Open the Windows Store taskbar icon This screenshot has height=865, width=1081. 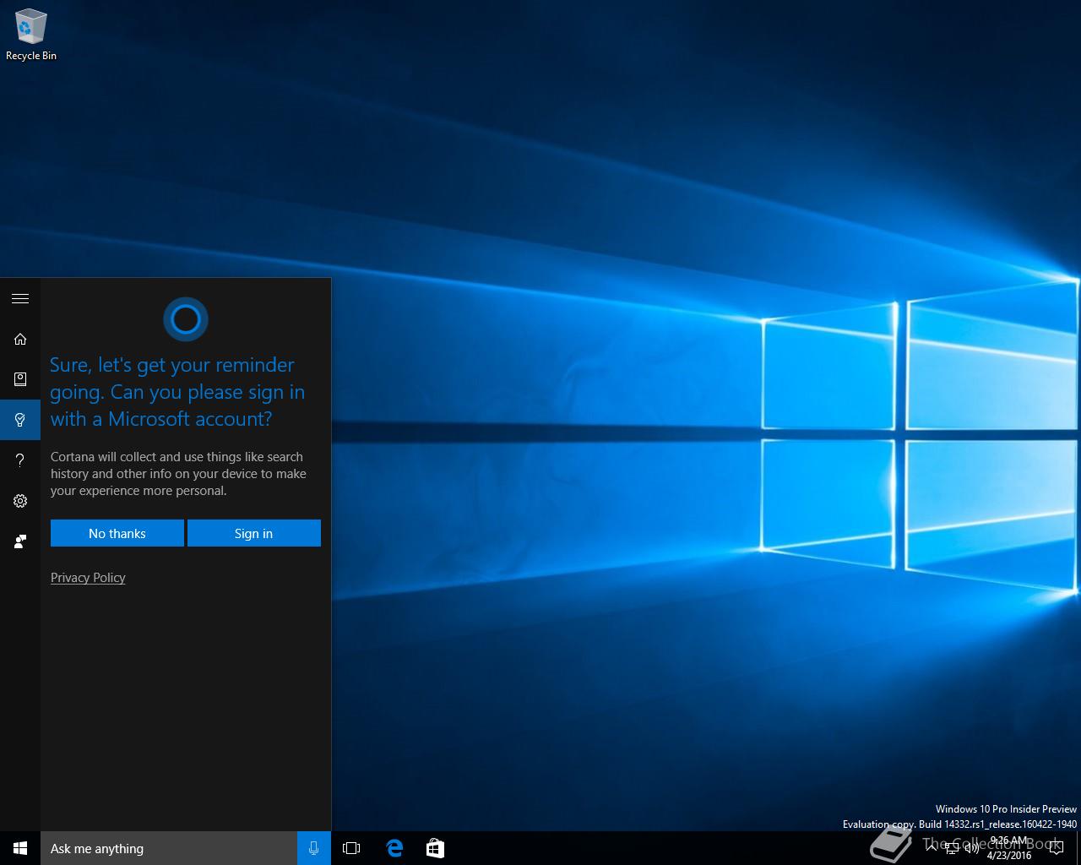(x=435, y=848)
